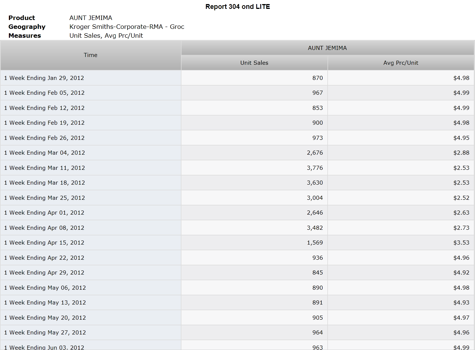Click the average price $2.52
The image size is (475, 350).
point(461,198)
